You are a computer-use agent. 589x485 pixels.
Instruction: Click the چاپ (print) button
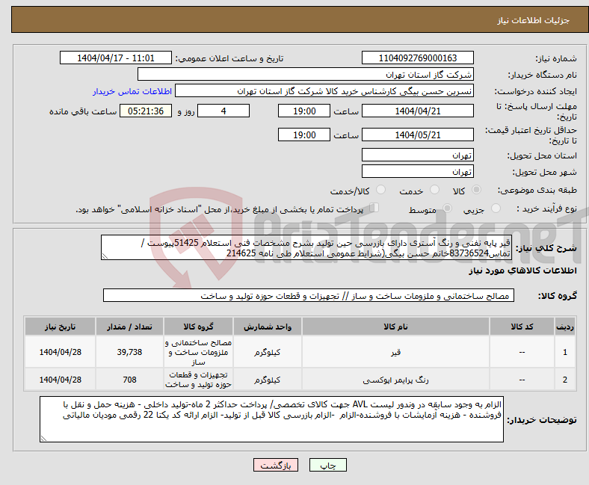click(327, 465)
